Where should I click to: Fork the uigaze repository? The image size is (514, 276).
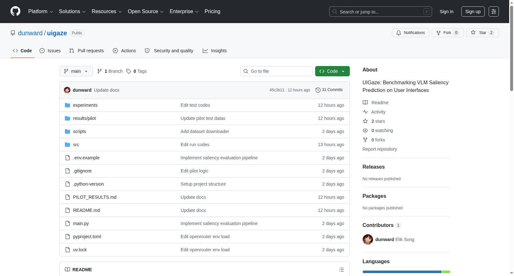point(448,33)
